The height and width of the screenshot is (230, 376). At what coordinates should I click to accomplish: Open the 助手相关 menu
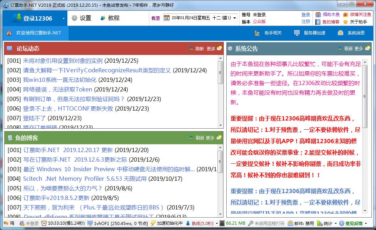click(269, 33)
